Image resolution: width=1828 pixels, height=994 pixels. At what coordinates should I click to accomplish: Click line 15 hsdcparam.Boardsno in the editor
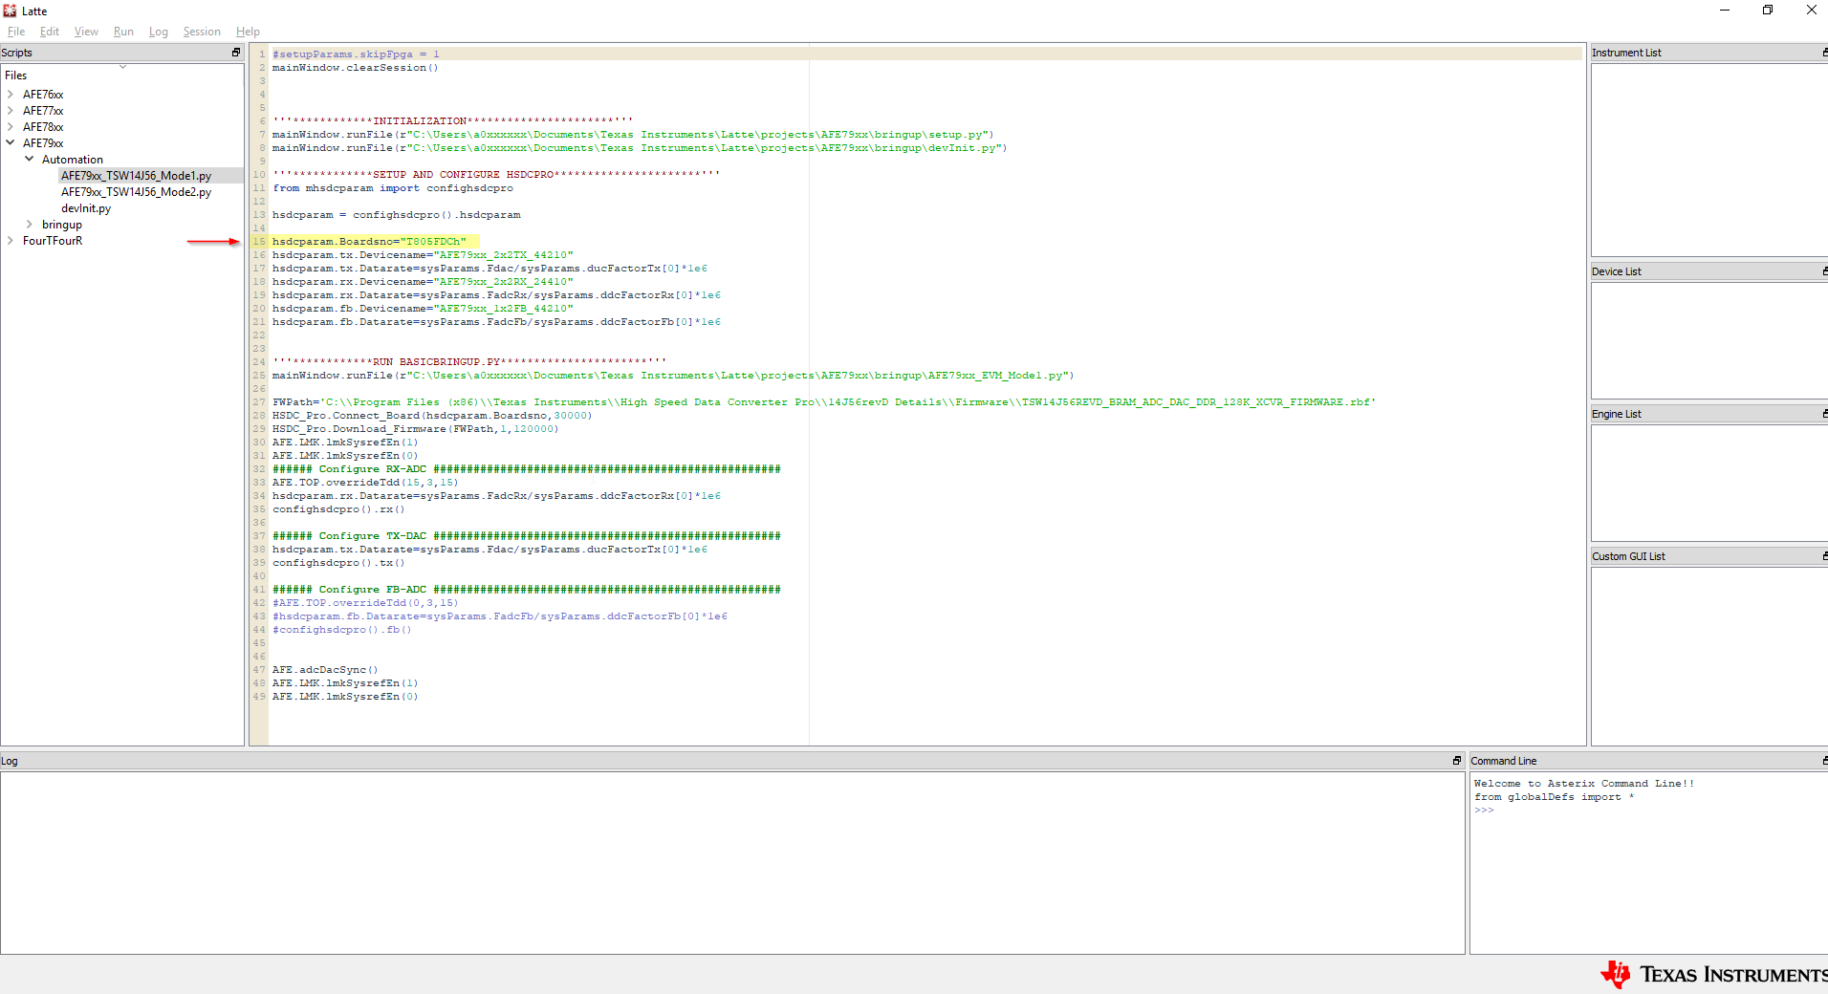coord(369,242)
